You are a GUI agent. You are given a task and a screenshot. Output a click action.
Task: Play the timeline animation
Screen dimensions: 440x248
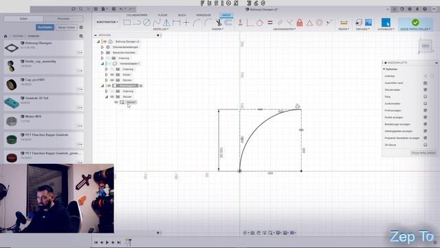[107, 242]
